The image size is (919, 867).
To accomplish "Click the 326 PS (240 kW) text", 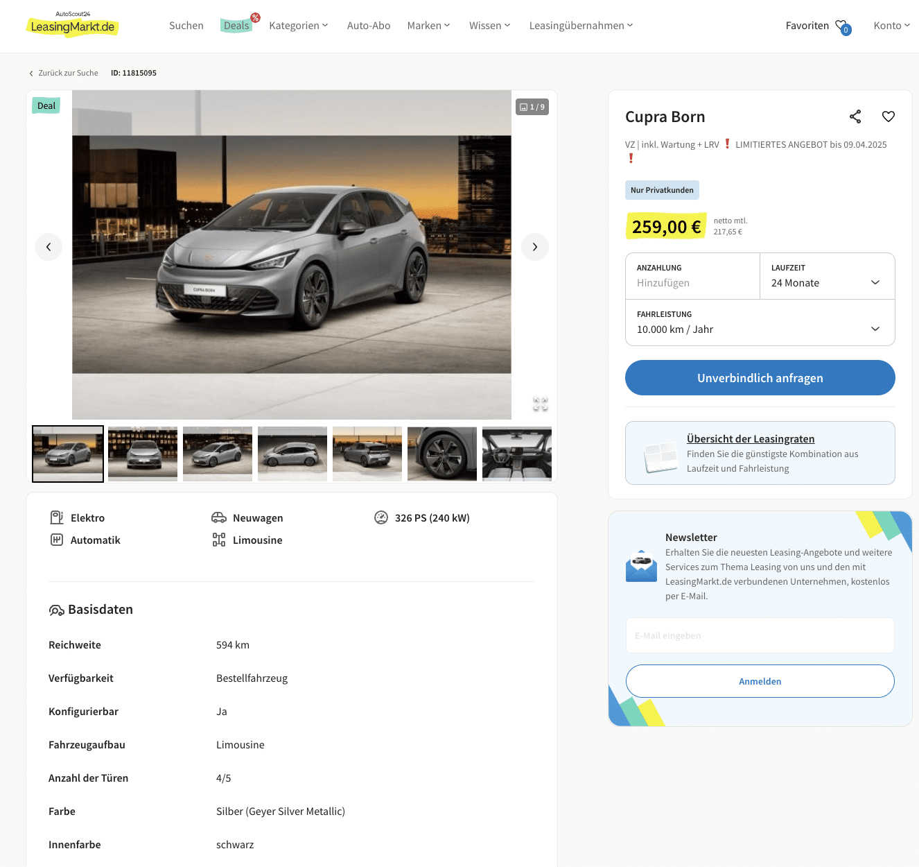I will tap(432, 518).
